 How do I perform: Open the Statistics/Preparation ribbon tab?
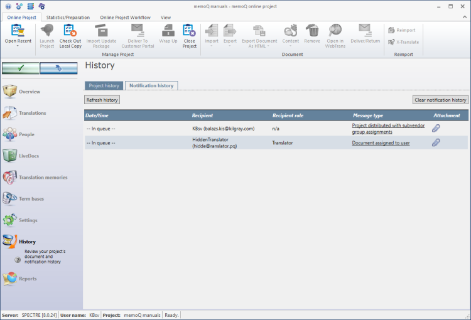(x=68, y=18)
